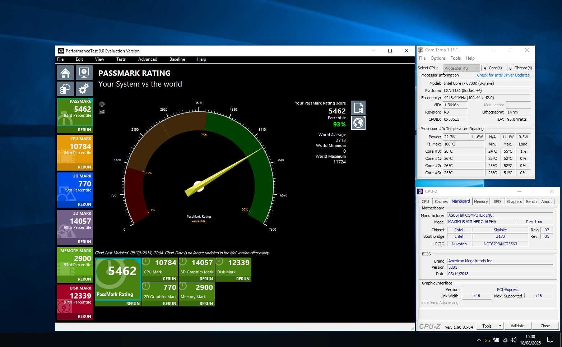Viewport: 562px width, 347px height.
Task: Expand the CPU-Z Tools dropdown arrow
Action: tap(500, 326)
